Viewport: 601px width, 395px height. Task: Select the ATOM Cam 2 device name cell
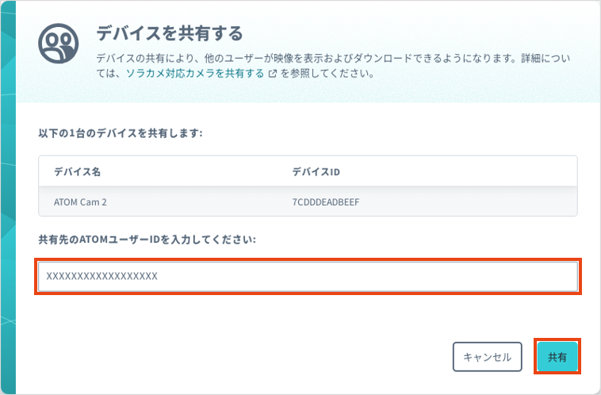click(80, 202)
